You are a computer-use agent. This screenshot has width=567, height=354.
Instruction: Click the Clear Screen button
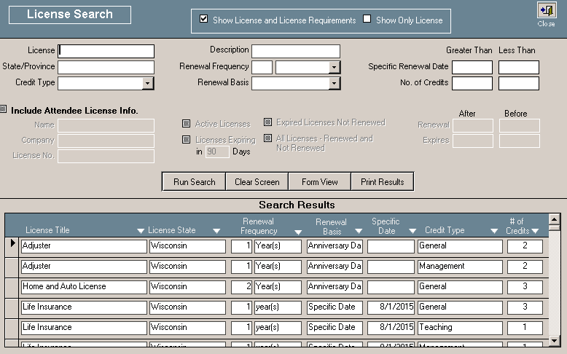coord(257,181)
